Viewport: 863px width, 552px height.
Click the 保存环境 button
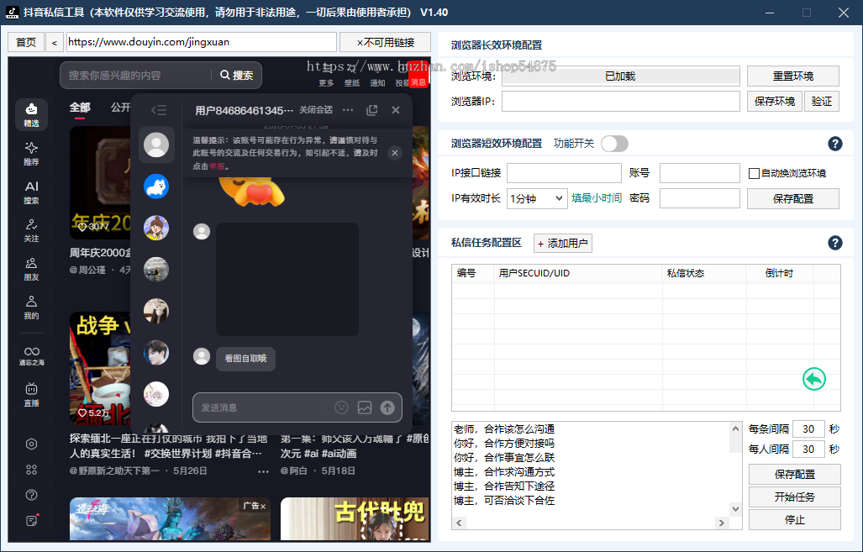point(775,102)
